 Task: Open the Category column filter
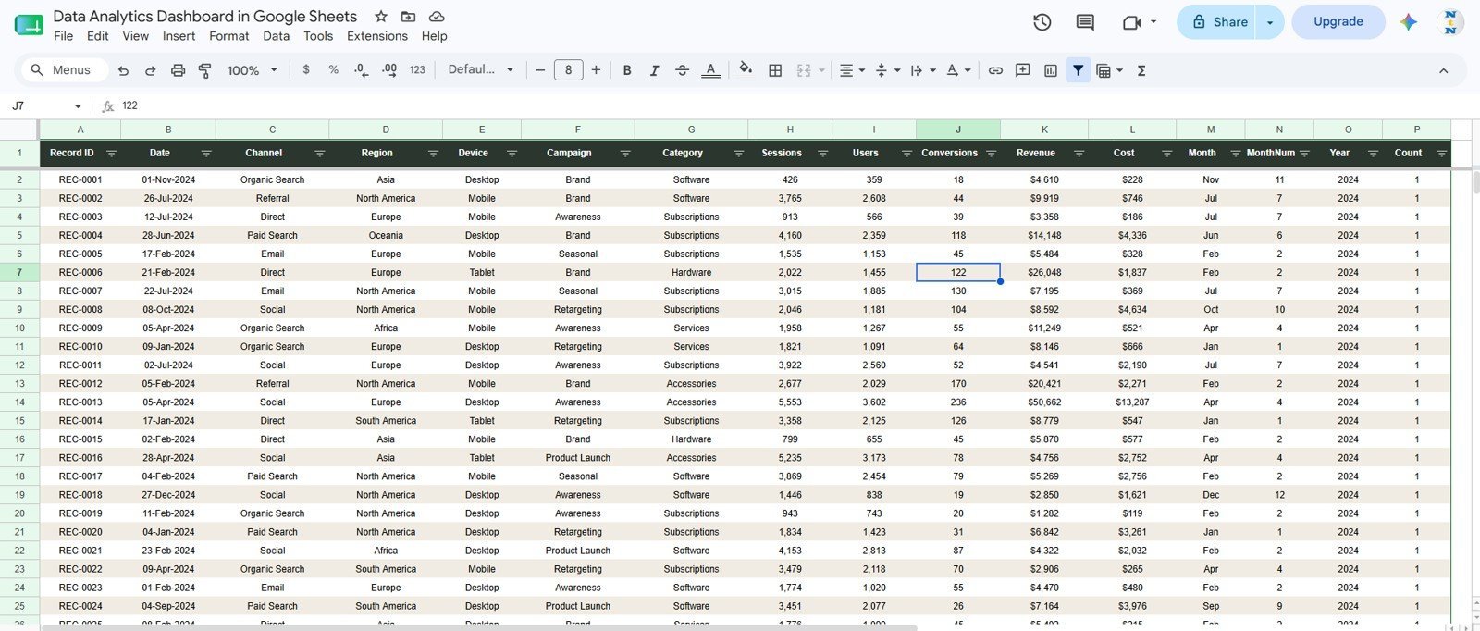coord(738,154)
